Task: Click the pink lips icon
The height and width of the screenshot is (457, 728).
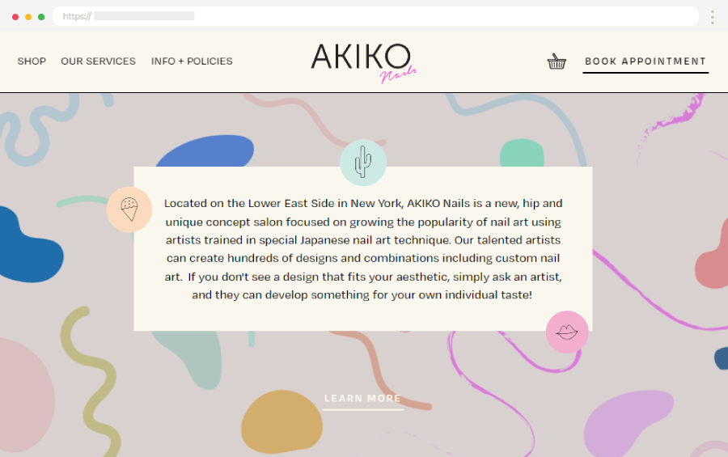Action: coord(567,332)
